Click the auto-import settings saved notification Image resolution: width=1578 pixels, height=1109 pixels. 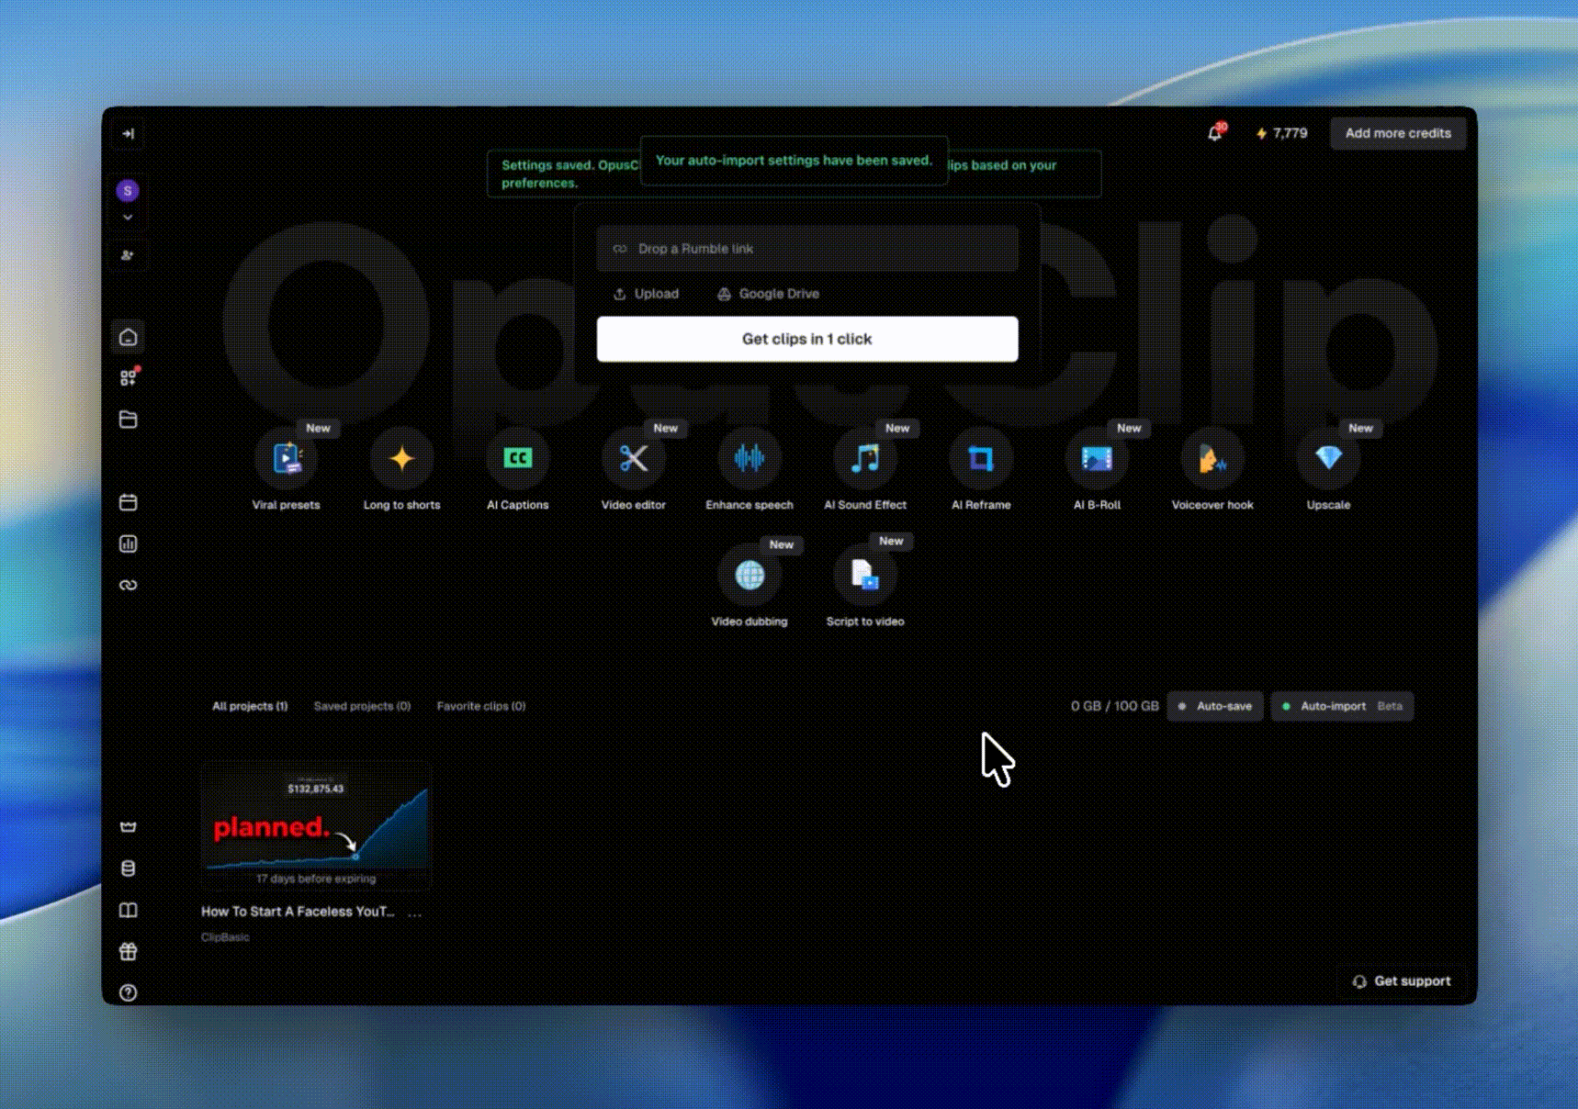[x=794, y=161]
